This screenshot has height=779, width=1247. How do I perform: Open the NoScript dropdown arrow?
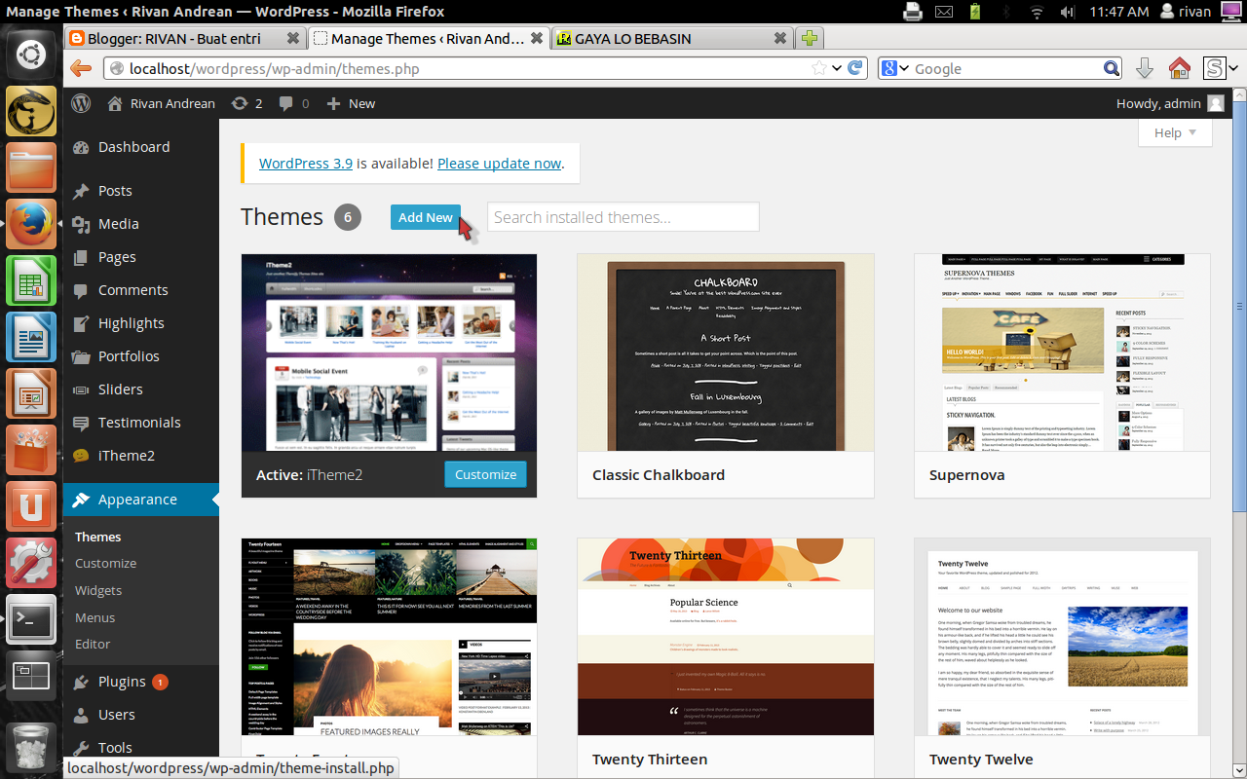coord(1231,68)
